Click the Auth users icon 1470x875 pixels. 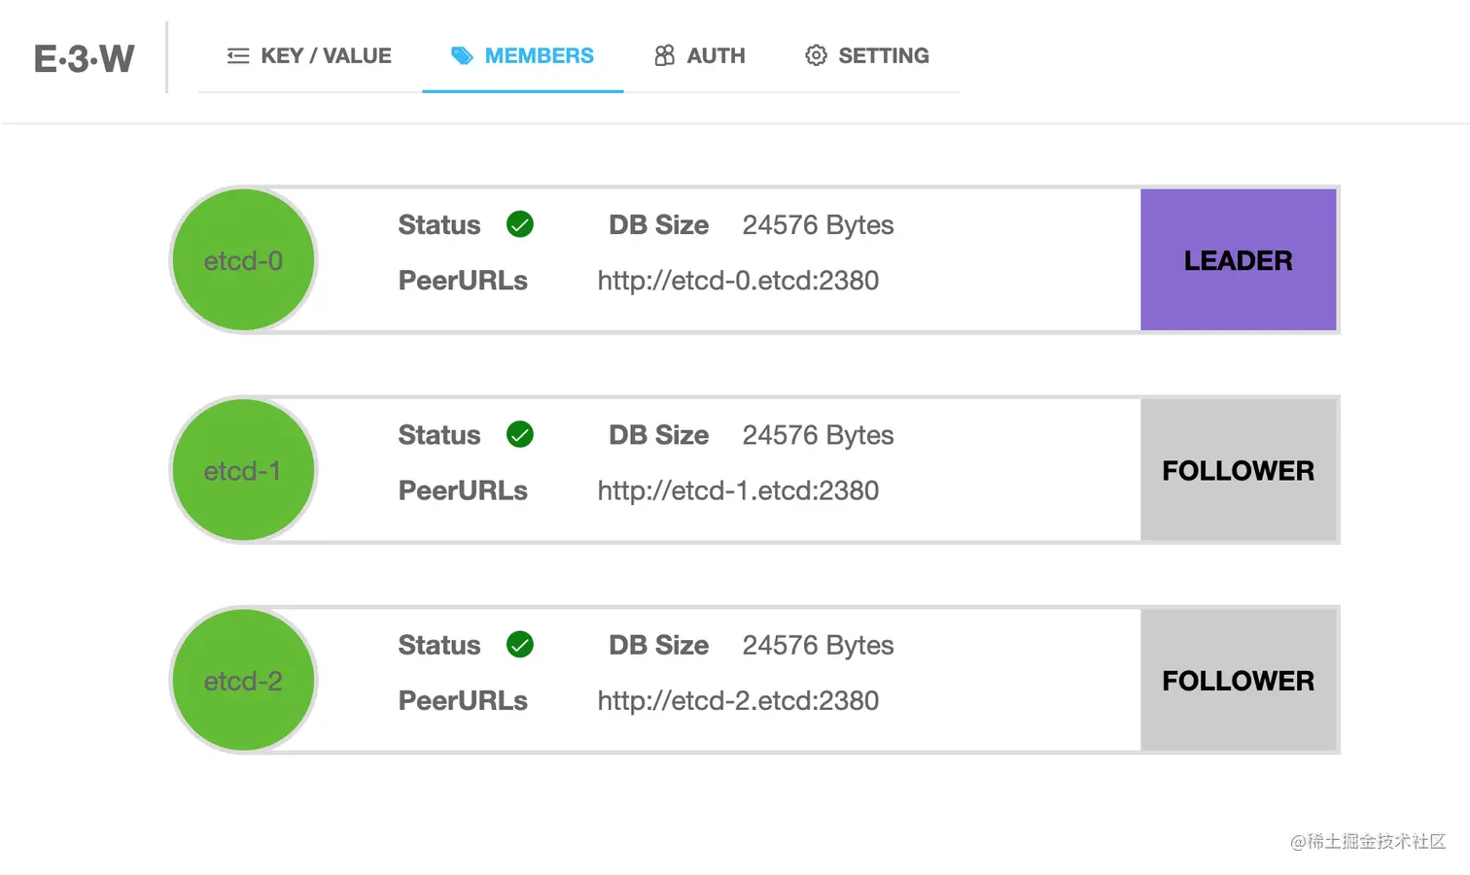(x=664, y=56)
